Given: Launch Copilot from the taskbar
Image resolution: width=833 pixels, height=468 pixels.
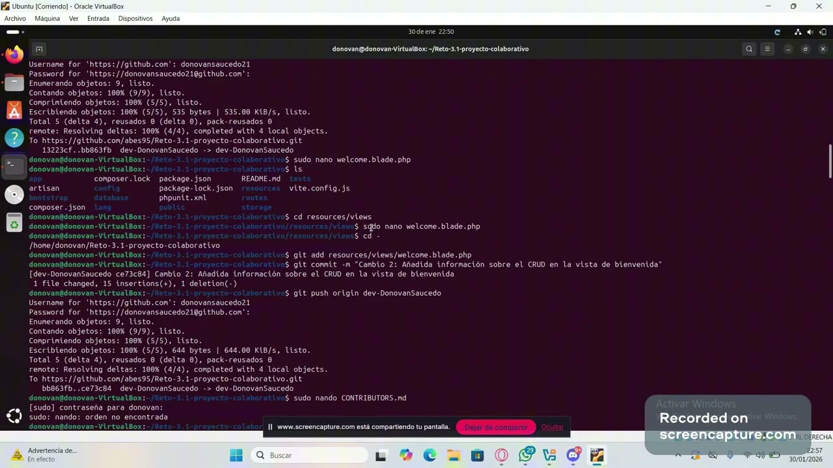Looking at the screenshot, I should tap(406, 455).
